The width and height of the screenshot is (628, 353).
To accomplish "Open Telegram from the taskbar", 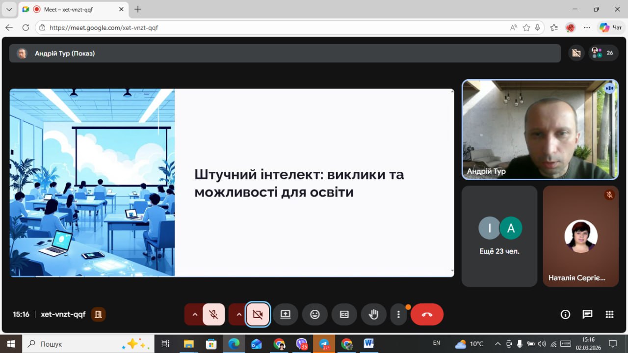I will tap(324, 344).
